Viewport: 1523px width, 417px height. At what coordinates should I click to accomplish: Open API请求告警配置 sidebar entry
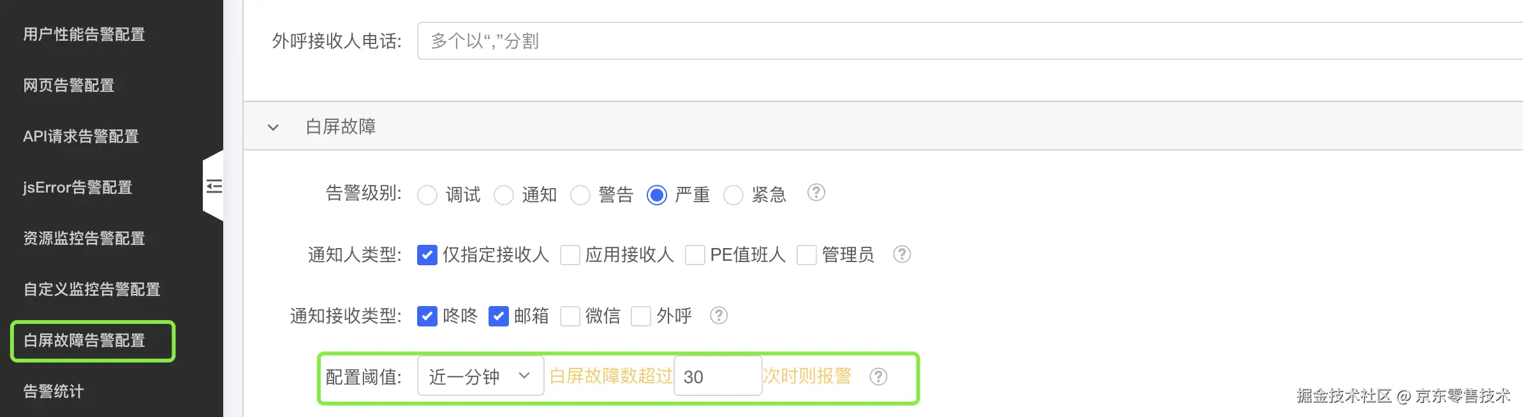pos(81,136)
